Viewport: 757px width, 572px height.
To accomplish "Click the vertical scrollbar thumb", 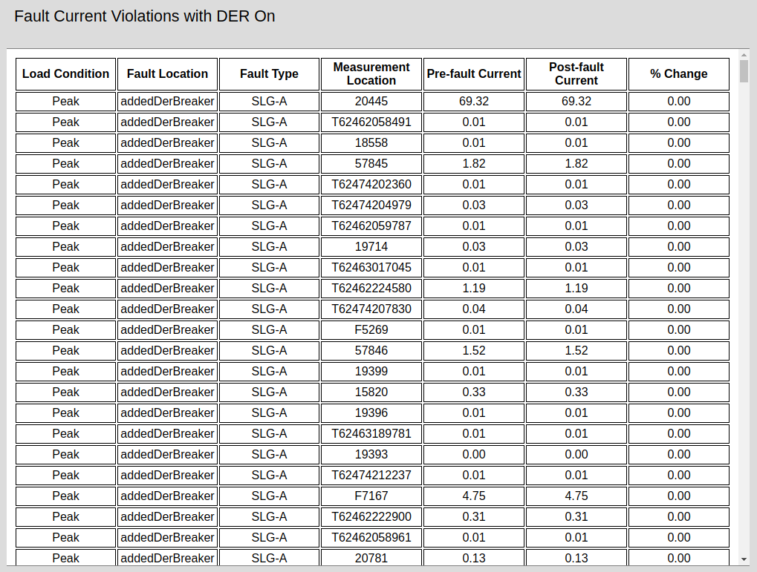I will 744,71.
